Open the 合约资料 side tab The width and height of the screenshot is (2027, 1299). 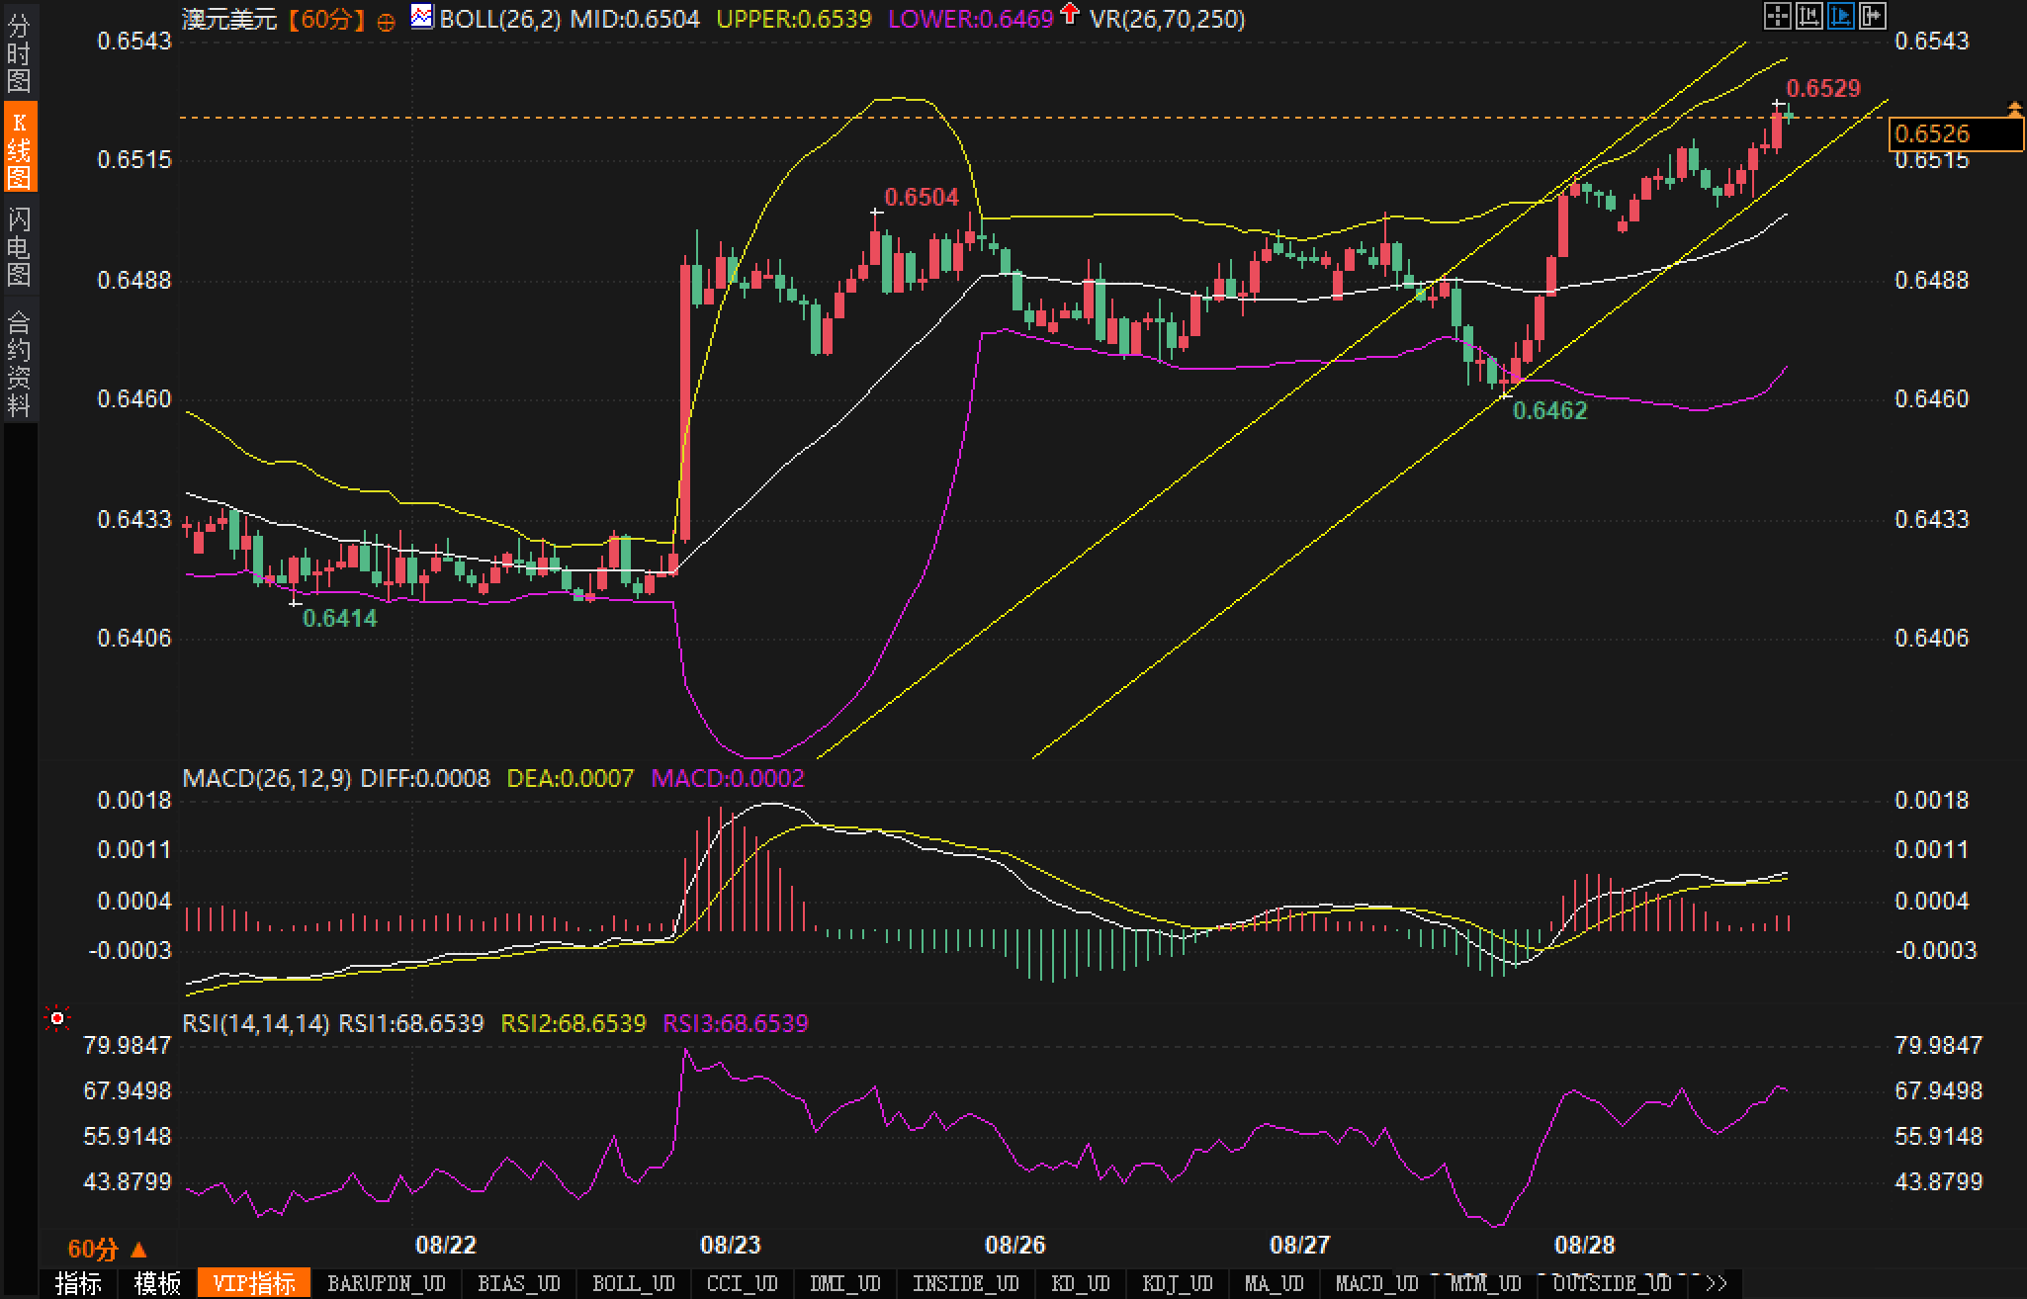(19, 362)
